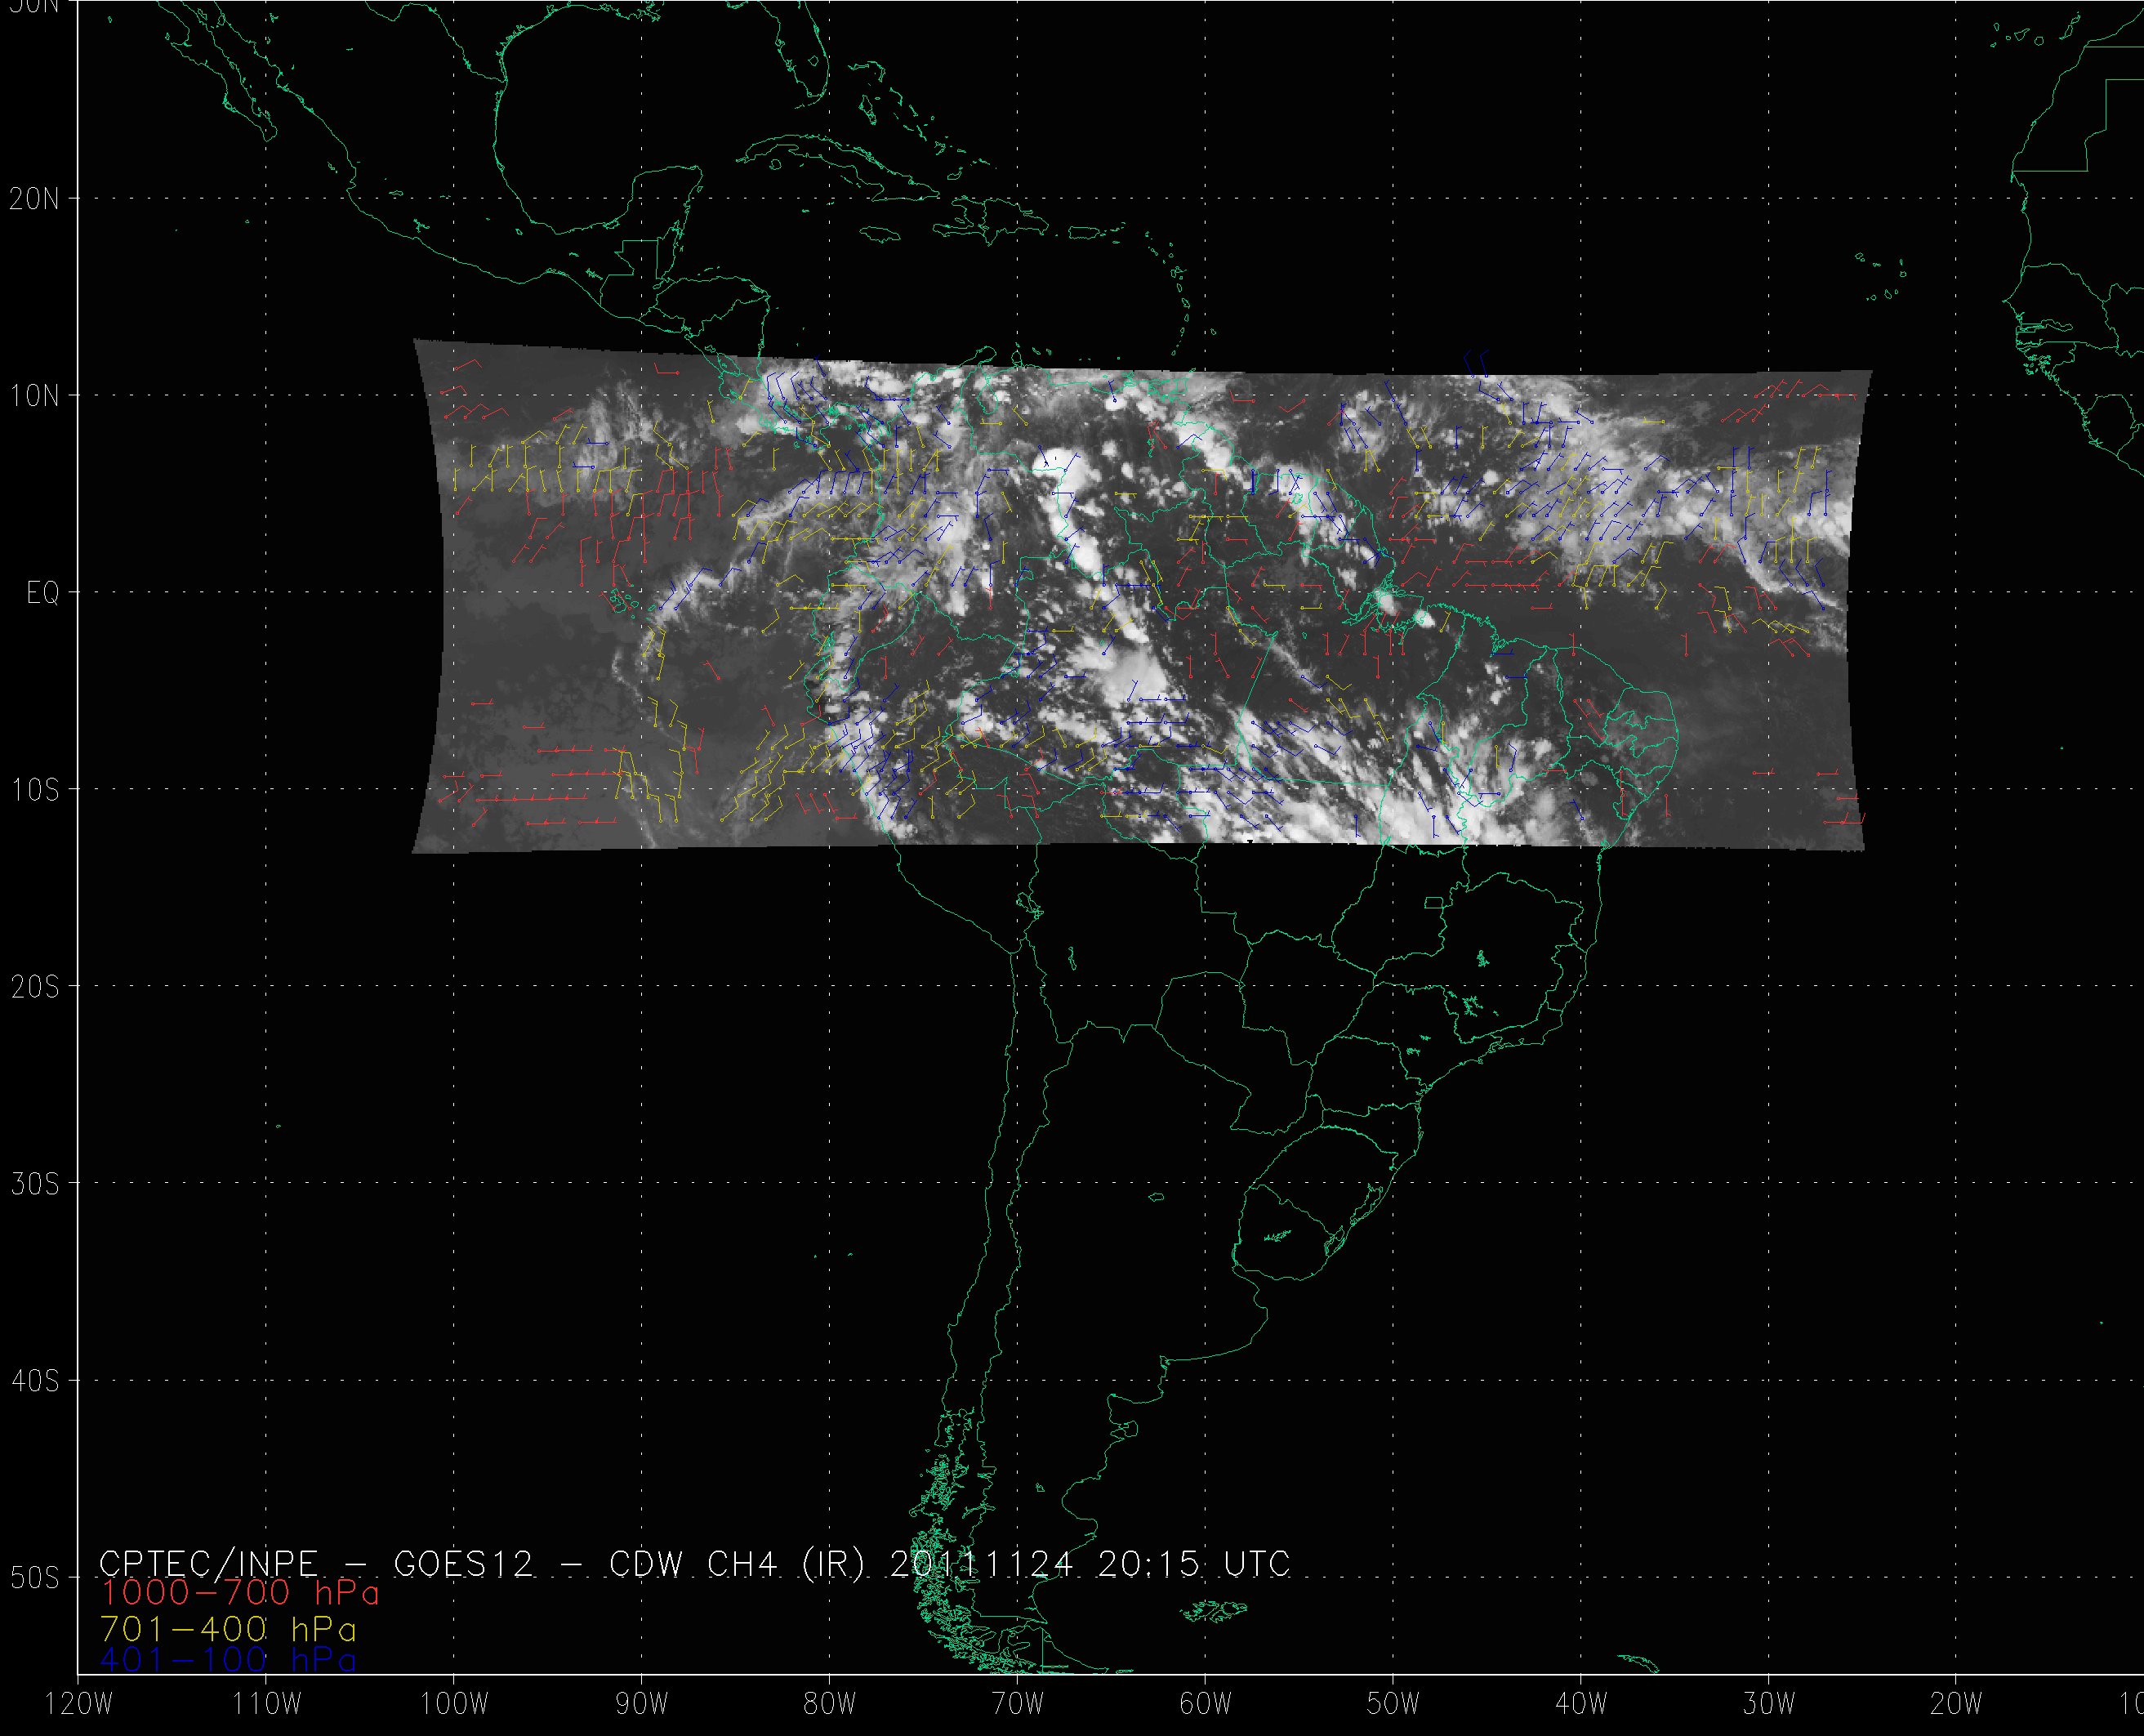Click the 30W longitude axis label
The width and height of the screenshot is (2144, 1736).
point(1768,1705)
